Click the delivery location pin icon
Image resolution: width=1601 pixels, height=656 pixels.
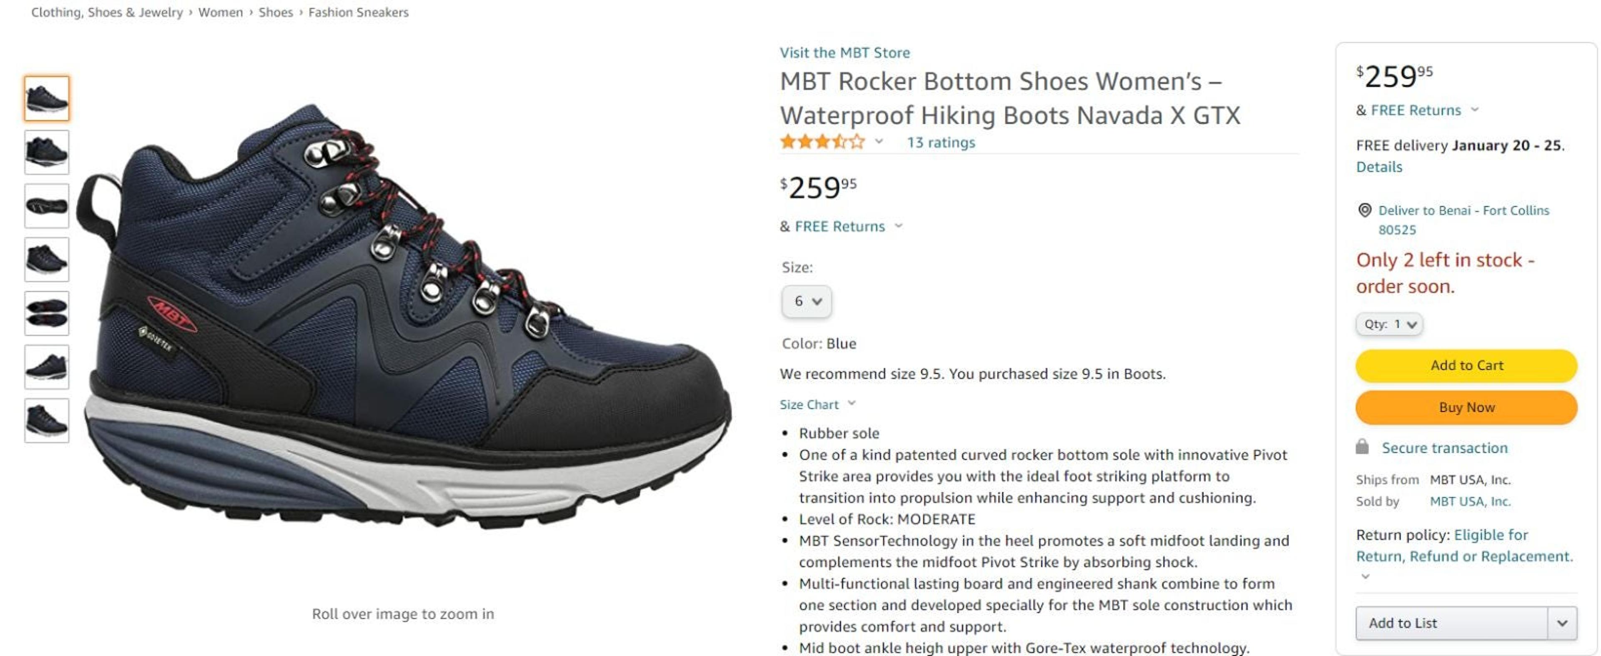pyautogui.click(x=1364, y=210)
